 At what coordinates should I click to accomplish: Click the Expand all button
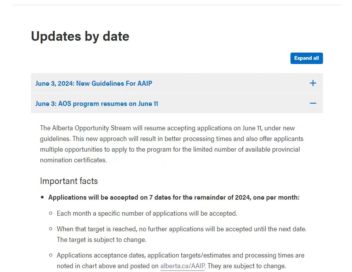tap(307, 58)
